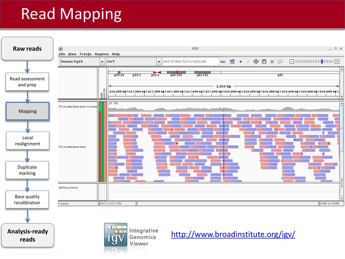Open the Tracks menu

(85, 54)
